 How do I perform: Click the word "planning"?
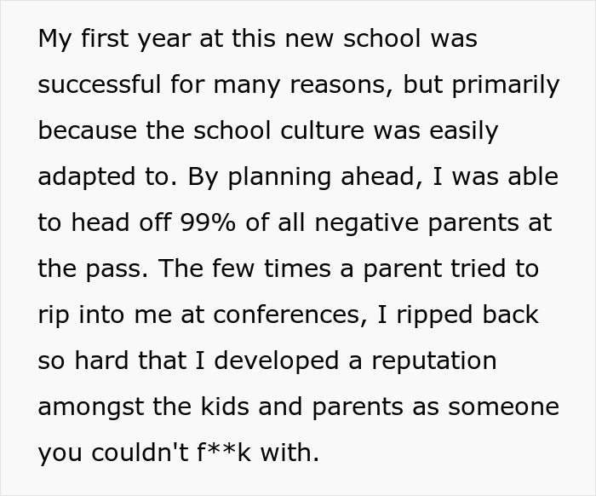(x=279, y=177)
